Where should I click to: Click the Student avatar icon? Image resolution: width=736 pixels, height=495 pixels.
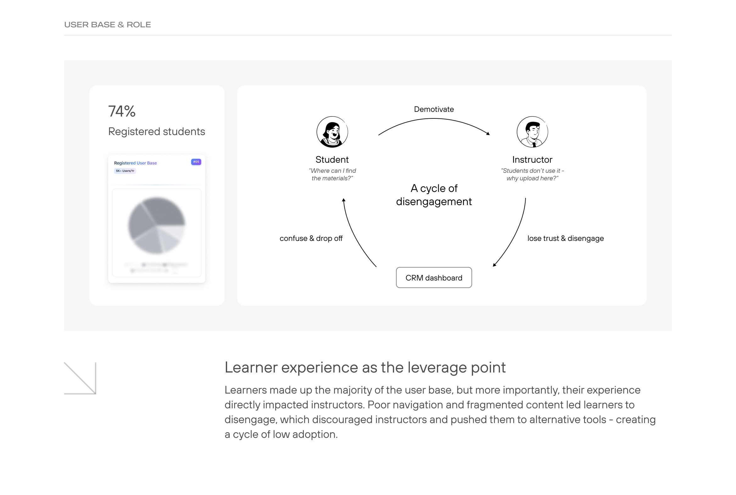(332, 132)
